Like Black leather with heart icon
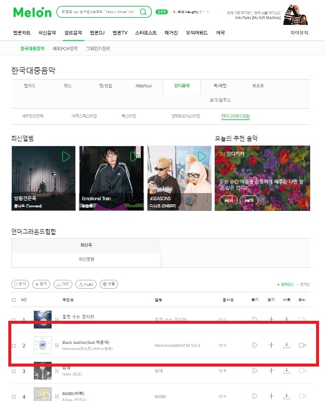325x401 pixels. pyautogui.click(x=221, y=345)
